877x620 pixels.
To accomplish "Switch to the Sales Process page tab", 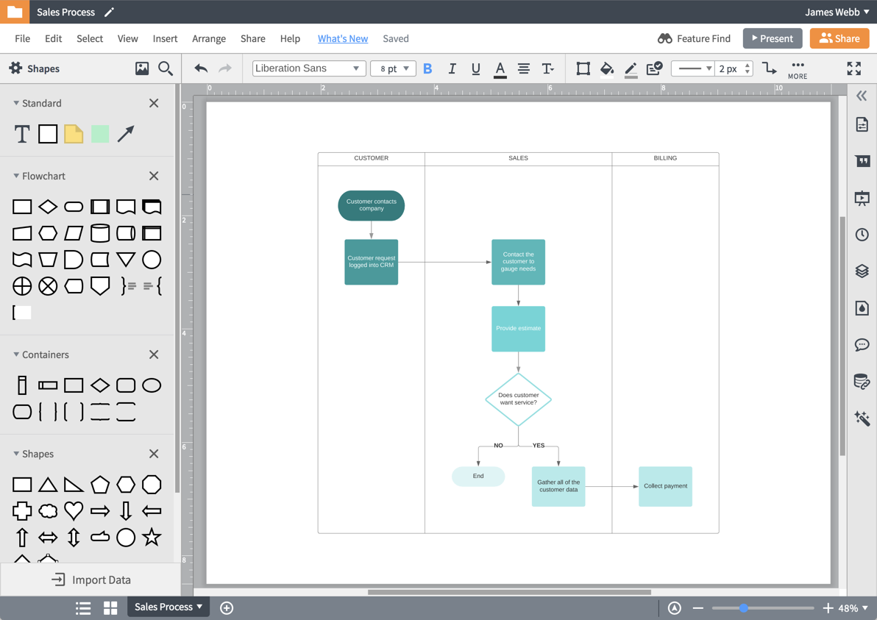I will (168, 607).
